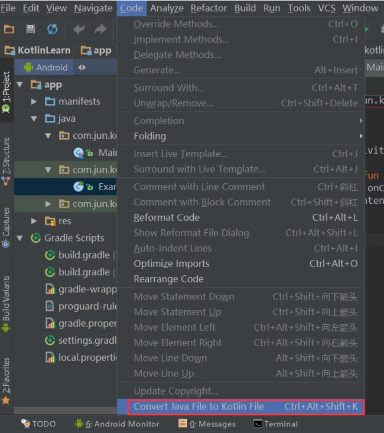This screenshot has width=384, height=433.
Task: Open the 6: Android Monitor tool window
Action: [x=117, y=424]
